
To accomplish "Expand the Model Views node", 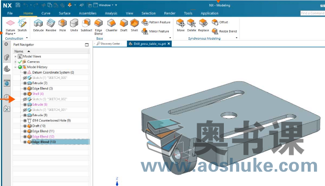I will (15, 56).
